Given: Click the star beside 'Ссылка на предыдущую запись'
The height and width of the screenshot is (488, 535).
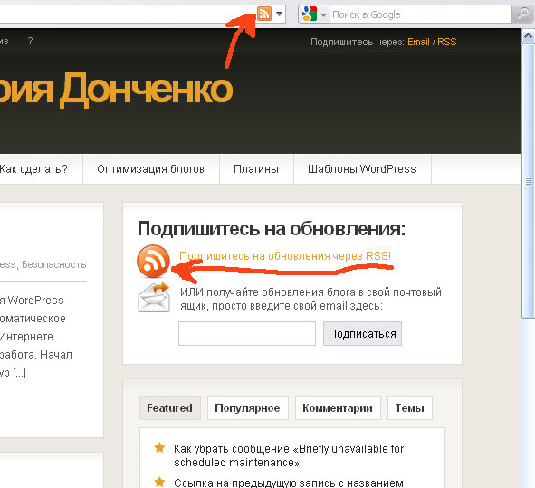Looking at the screenshot, I should 159,482.
